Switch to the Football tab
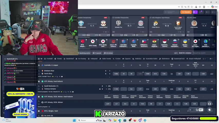Image resolution: width=219 pixels, height=123 pixels. (x=48, y=59)
